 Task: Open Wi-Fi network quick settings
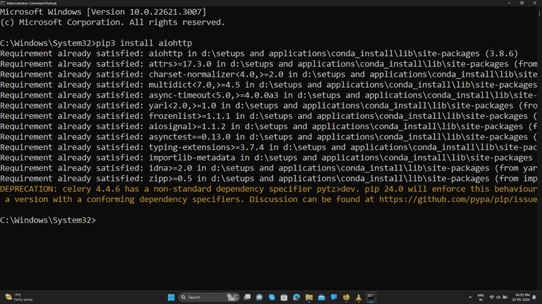pyautogui.click(x=491, y=297)
